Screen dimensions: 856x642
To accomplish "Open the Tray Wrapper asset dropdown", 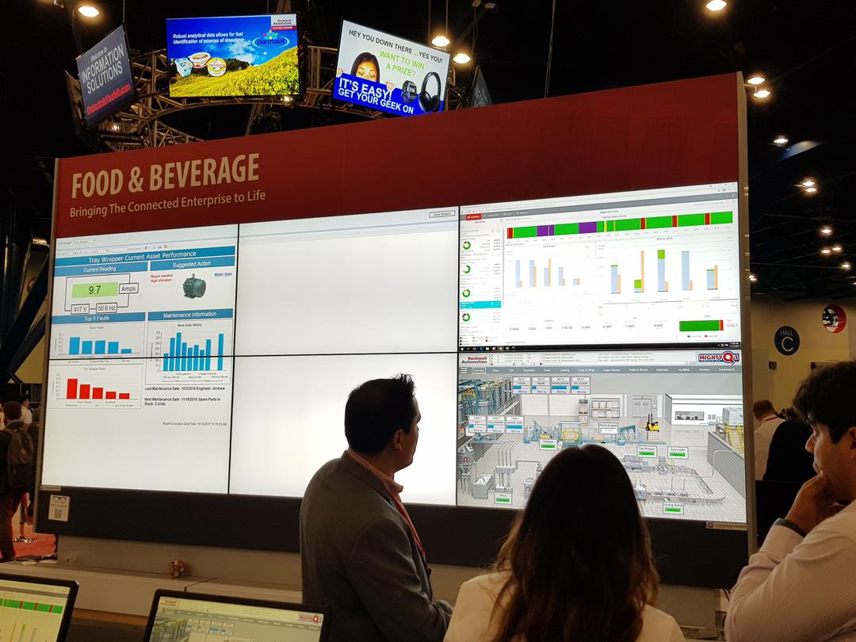I will [85, 242].
